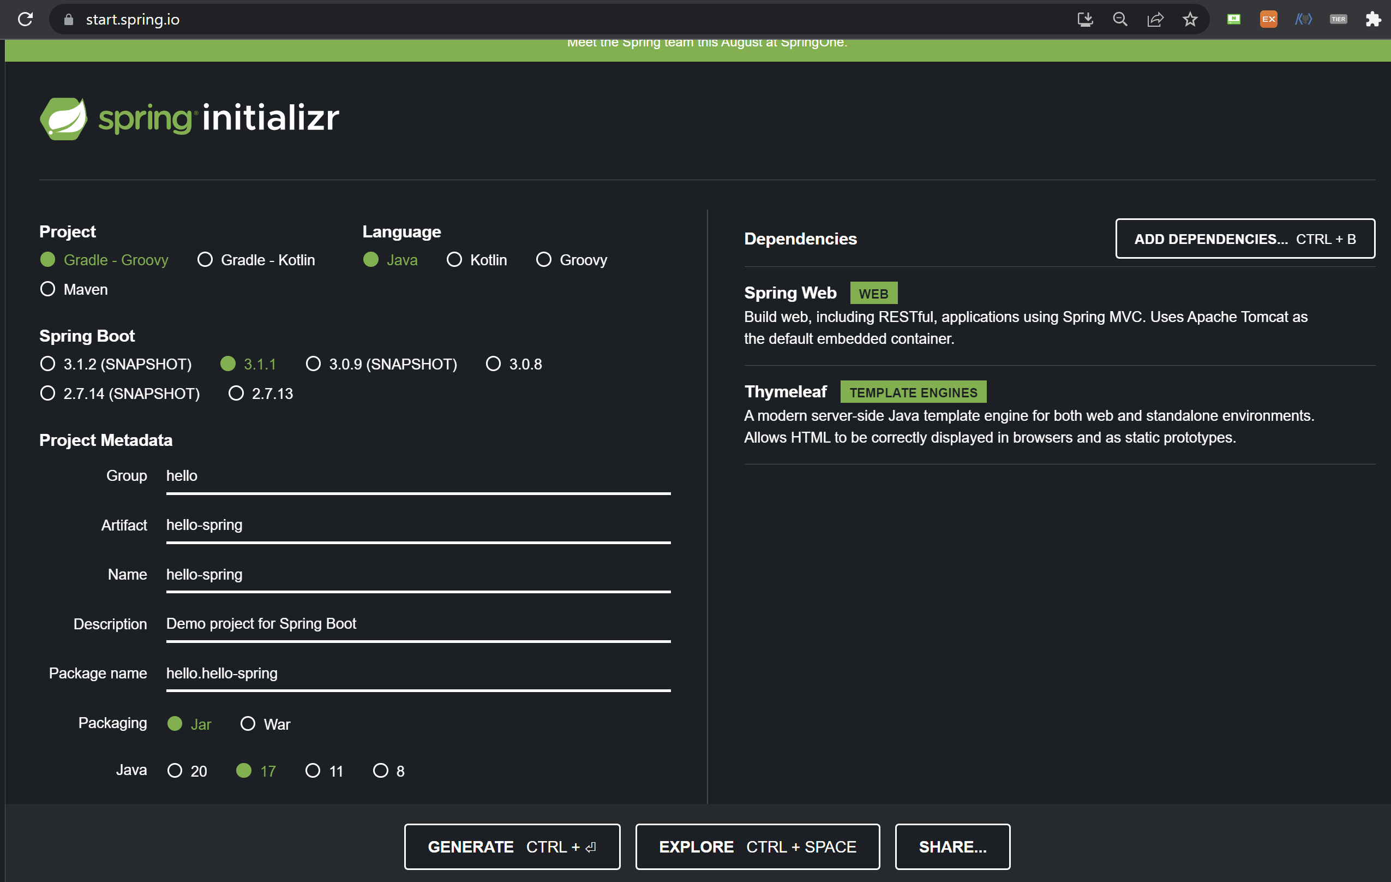This screenshot has width=1391, height=882.
Task: Click the Spring leaf logo
Action: pos(63,118)
